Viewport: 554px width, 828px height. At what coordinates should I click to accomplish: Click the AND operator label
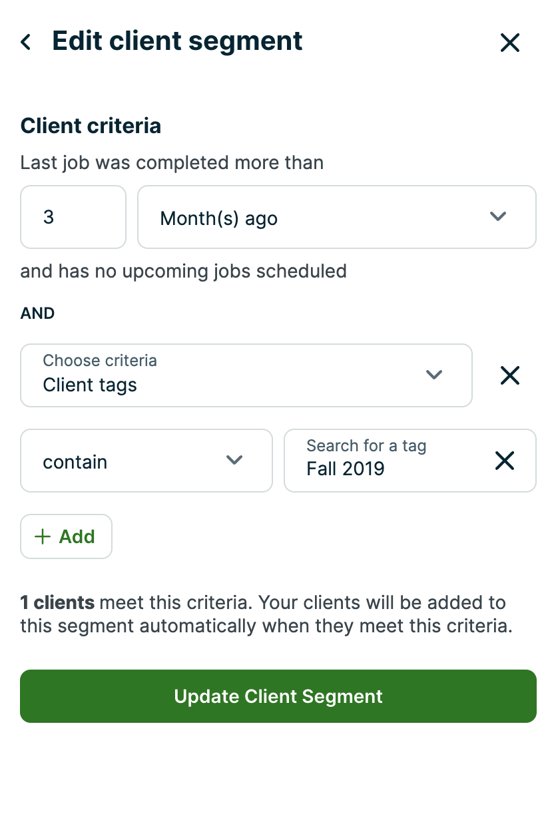click(x=37, y=313)
